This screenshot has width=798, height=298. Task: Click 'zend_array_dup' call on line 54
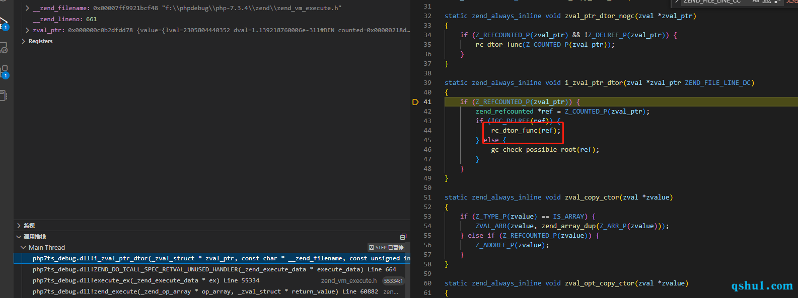pyautogui.click(x=568, y=226)
